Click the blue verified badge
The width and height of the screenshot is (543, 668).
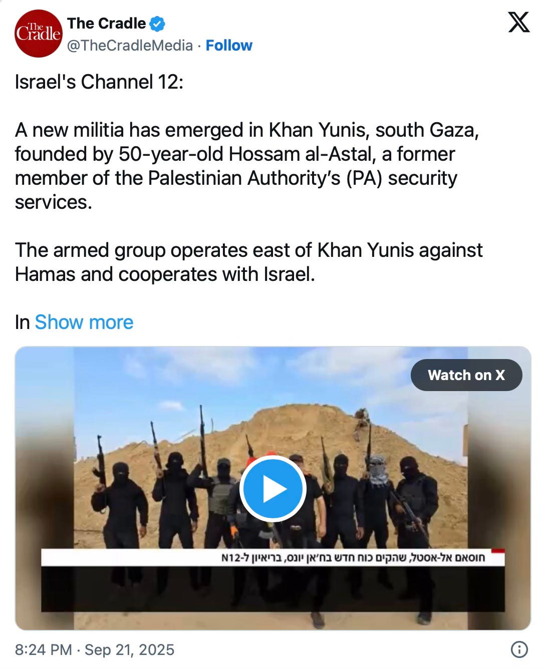tap(157, 24)
